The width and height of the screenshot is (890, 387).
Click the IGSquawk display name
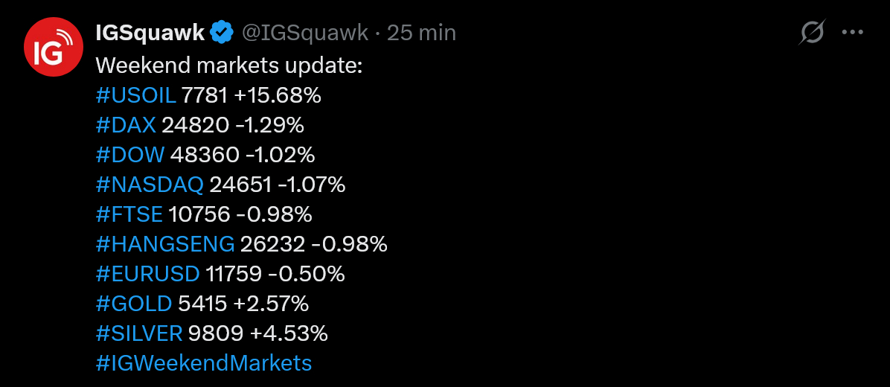pyautogui.click(x=150, y=33)
